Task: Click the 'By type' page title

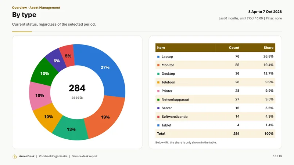Action: tap(24, 15)
